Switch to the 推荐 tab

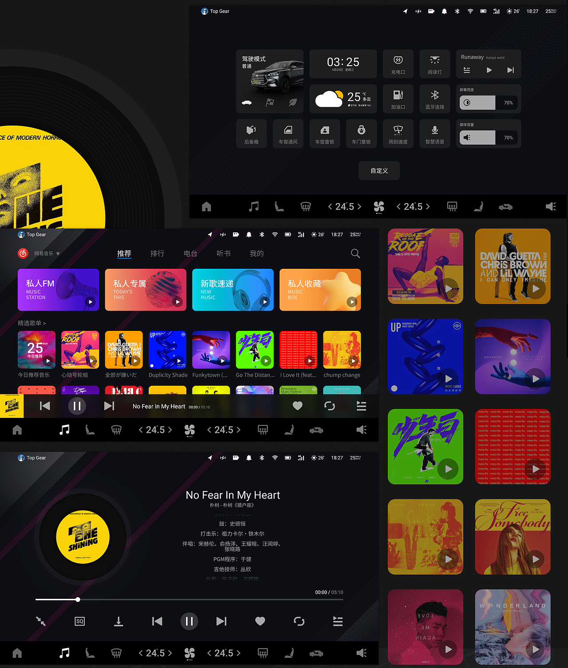[124, 253]
